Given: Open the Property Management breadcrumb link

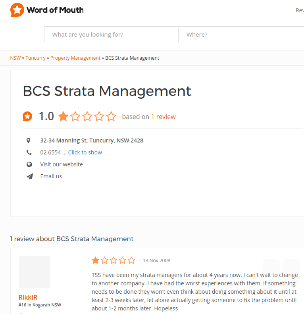Looking at the screenshot, I should click(75, 58).
